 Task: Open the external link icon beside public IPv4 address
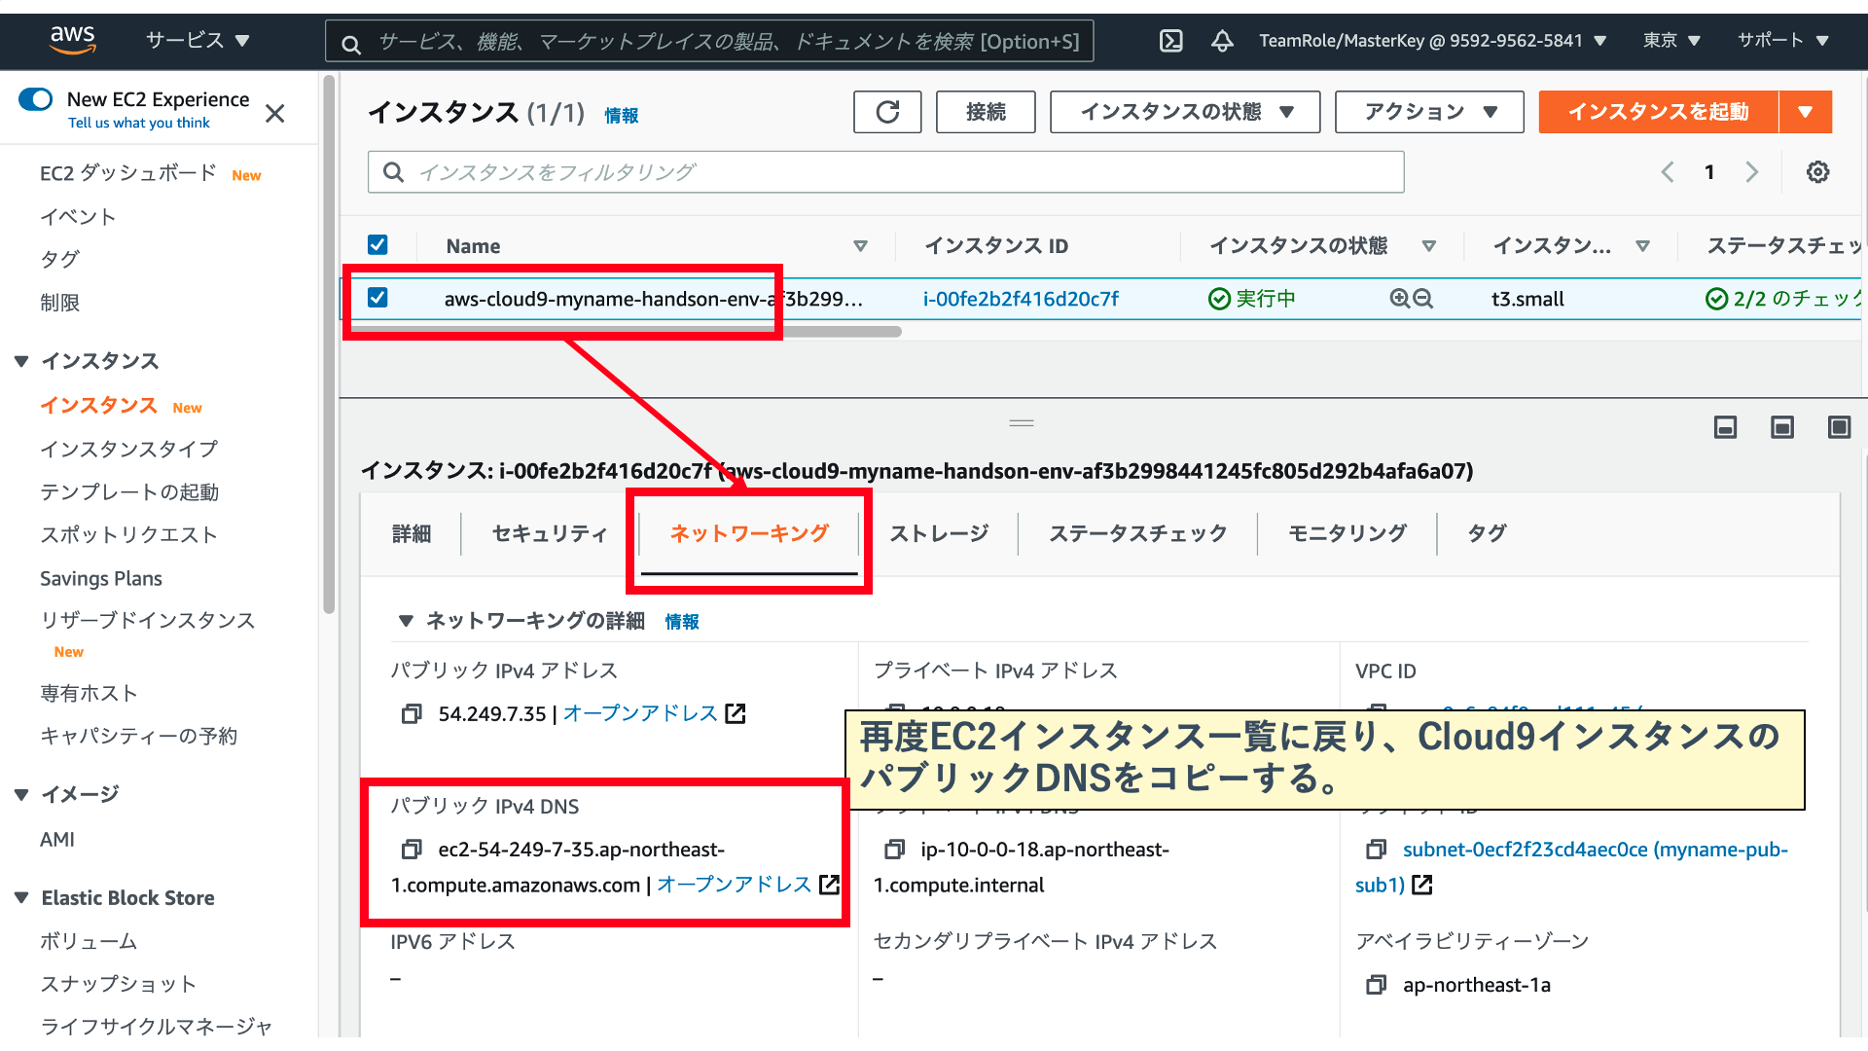(x=736, y=713)
